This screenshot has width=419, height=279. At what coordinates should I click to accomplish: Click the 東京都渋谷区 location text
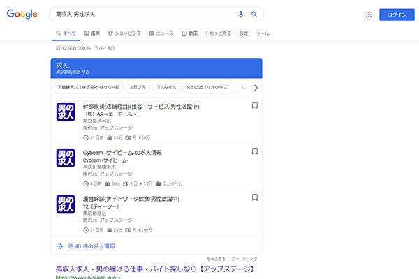tap(97, 121)
